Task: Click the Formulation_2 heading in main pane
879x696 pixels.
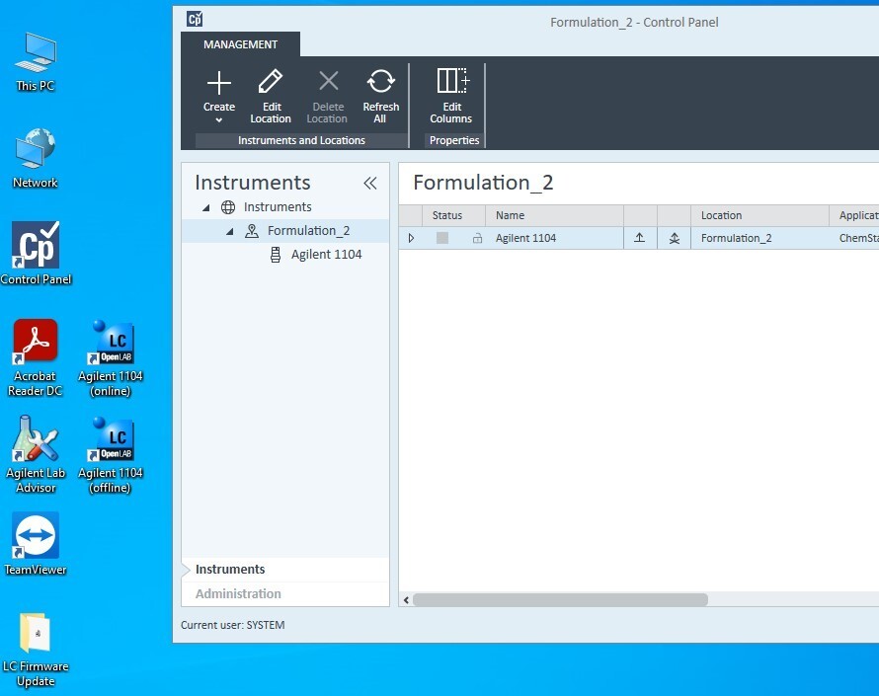Action: [x=483, y=183]
